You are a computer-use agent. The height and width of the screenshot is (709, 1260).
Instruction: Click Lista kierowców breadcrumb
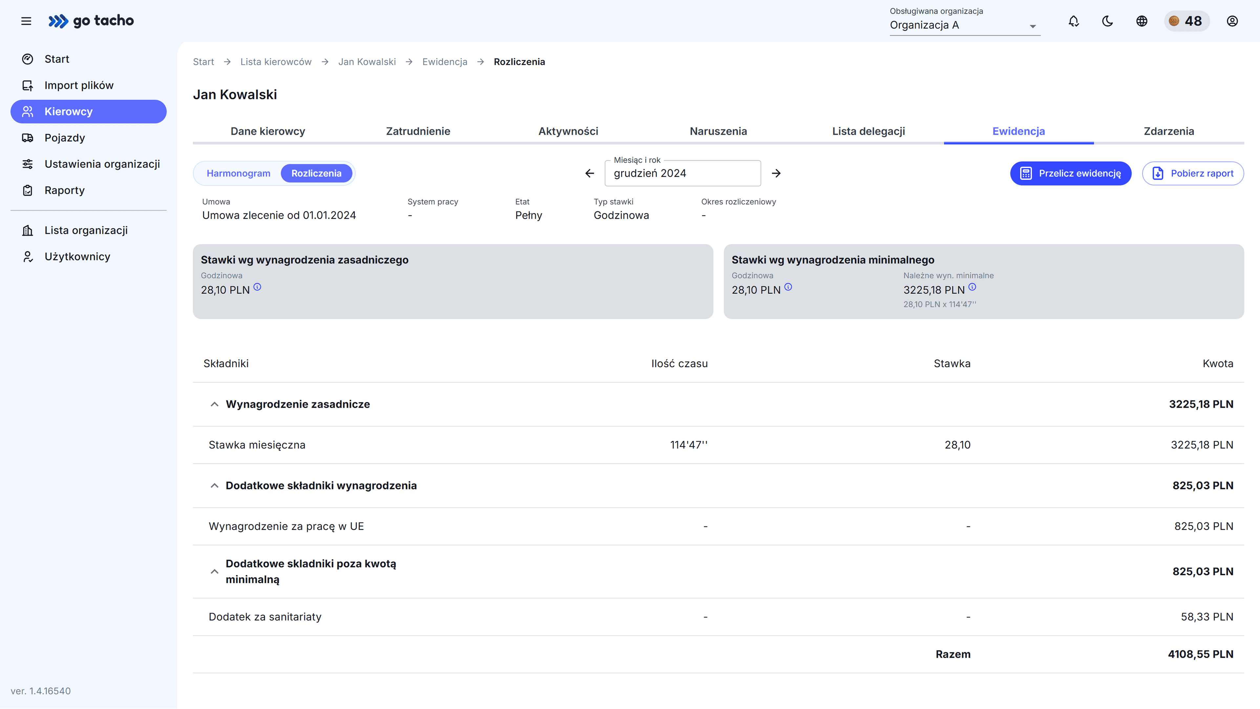tap(276, 62)
